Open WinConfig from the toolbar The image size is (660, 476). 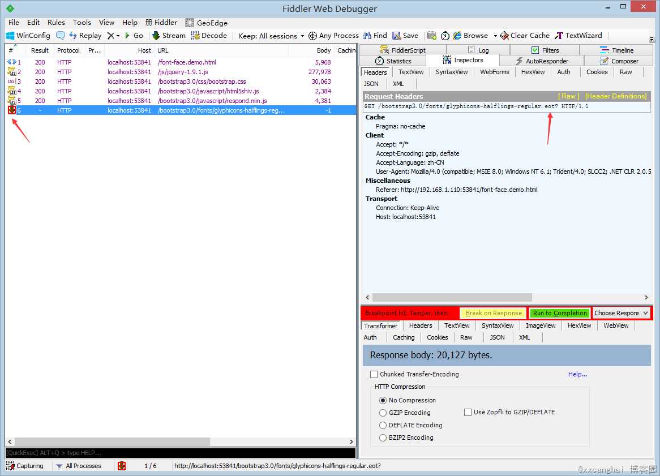[x=28, y=36]
